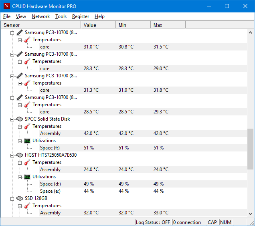The image size is (255, 226).
Task: Click the thermometer icon under HGST HTS725050A7E630
Action: point(27,162)
